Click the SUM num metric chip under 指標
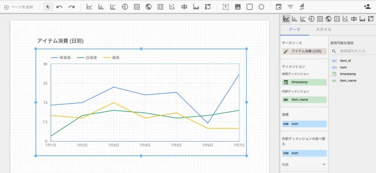The height and width of the screenshot is (173, 376). pos(304,124)
